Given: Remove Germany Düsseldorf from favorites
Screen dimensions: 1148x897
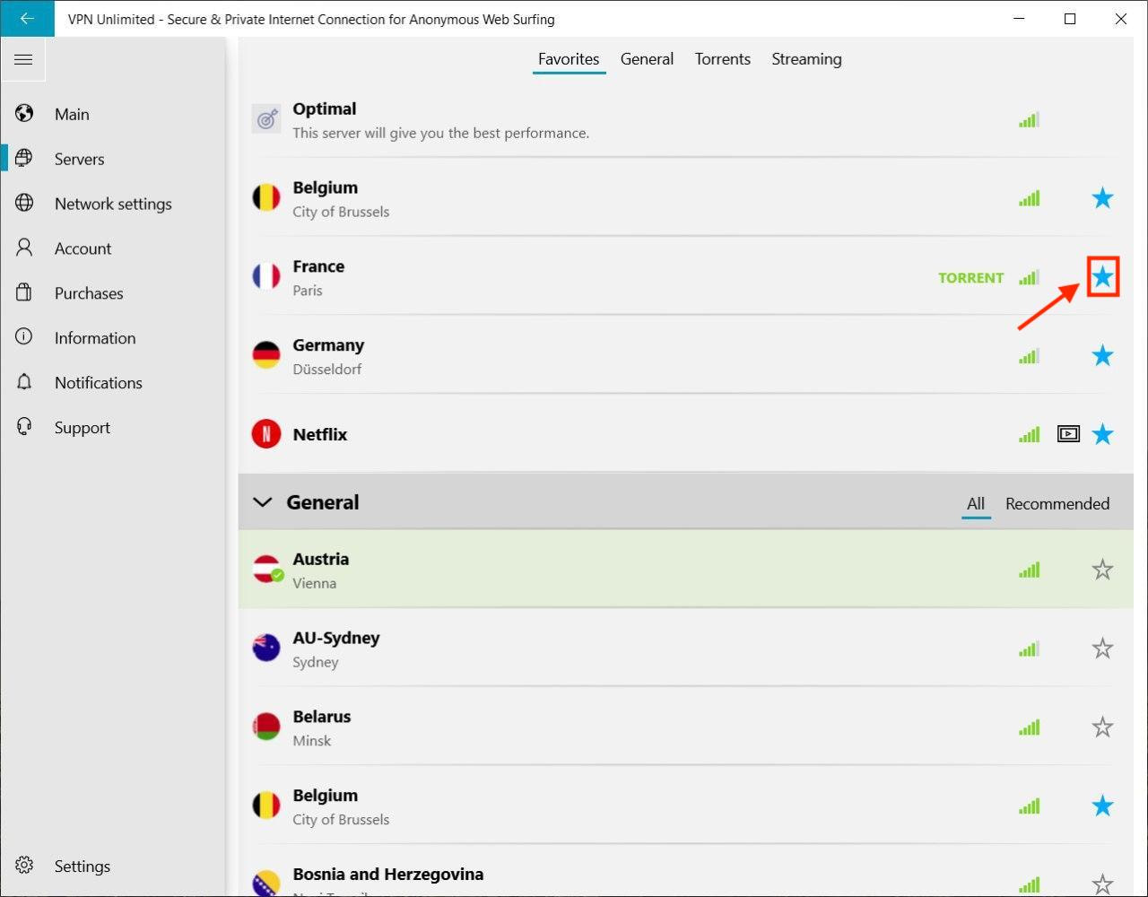Looking at the screenshot, I should click(1102, 356).
